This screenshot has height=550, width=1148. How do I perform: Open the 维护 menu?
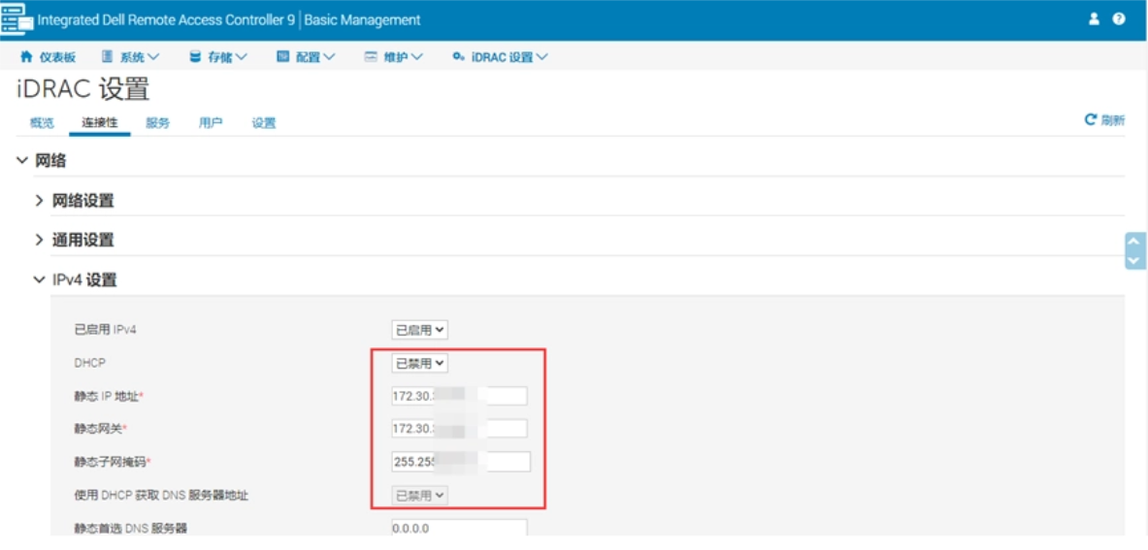394,57
